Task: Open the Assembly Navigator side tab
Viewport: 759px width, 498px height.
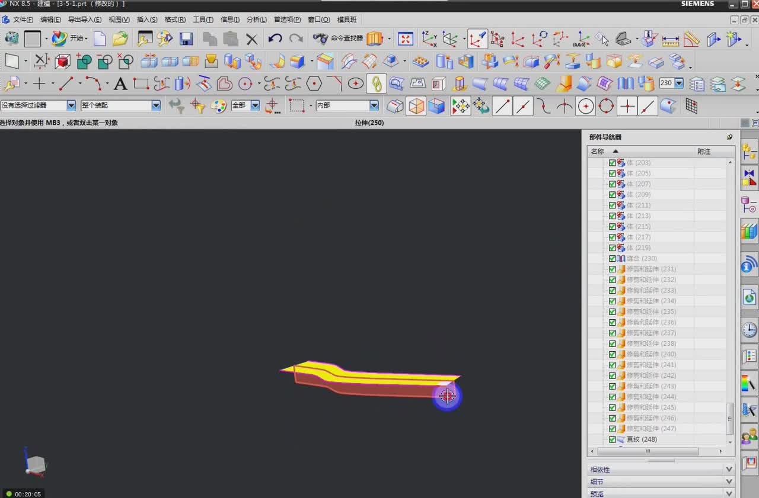Action: coord(750,152)
